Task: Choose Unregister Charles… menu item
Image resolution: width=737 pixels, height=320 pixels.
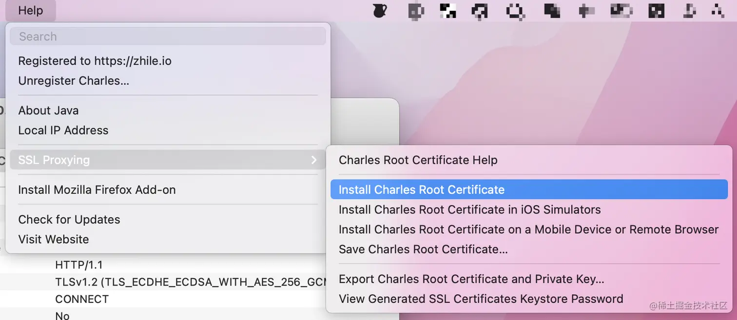Action: (x=168, y=81)
